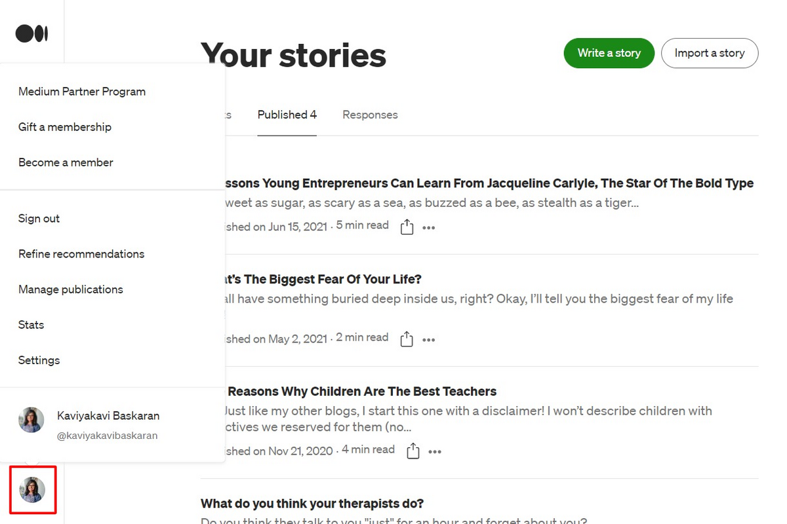Share the Jacqueline Carlyle story
The image size is (787, 524).
pos(407,227)
